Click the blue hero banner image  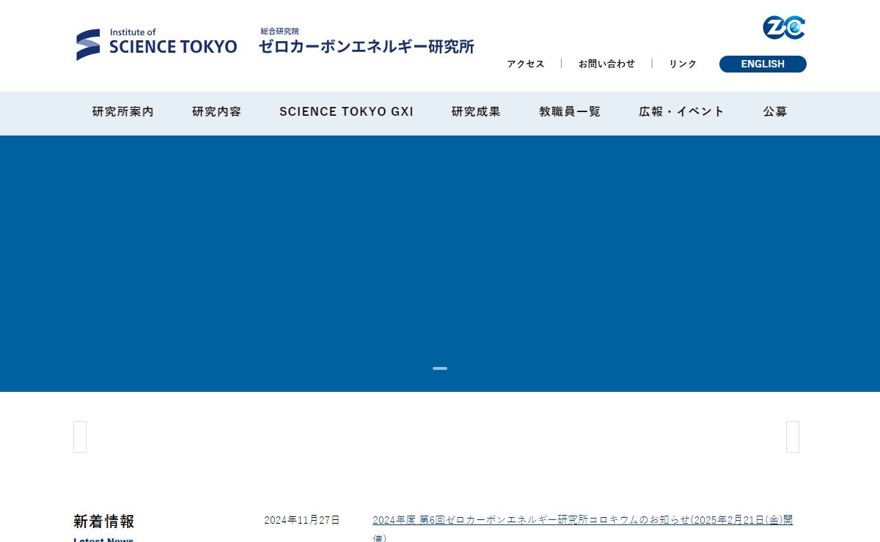(440, 256)
